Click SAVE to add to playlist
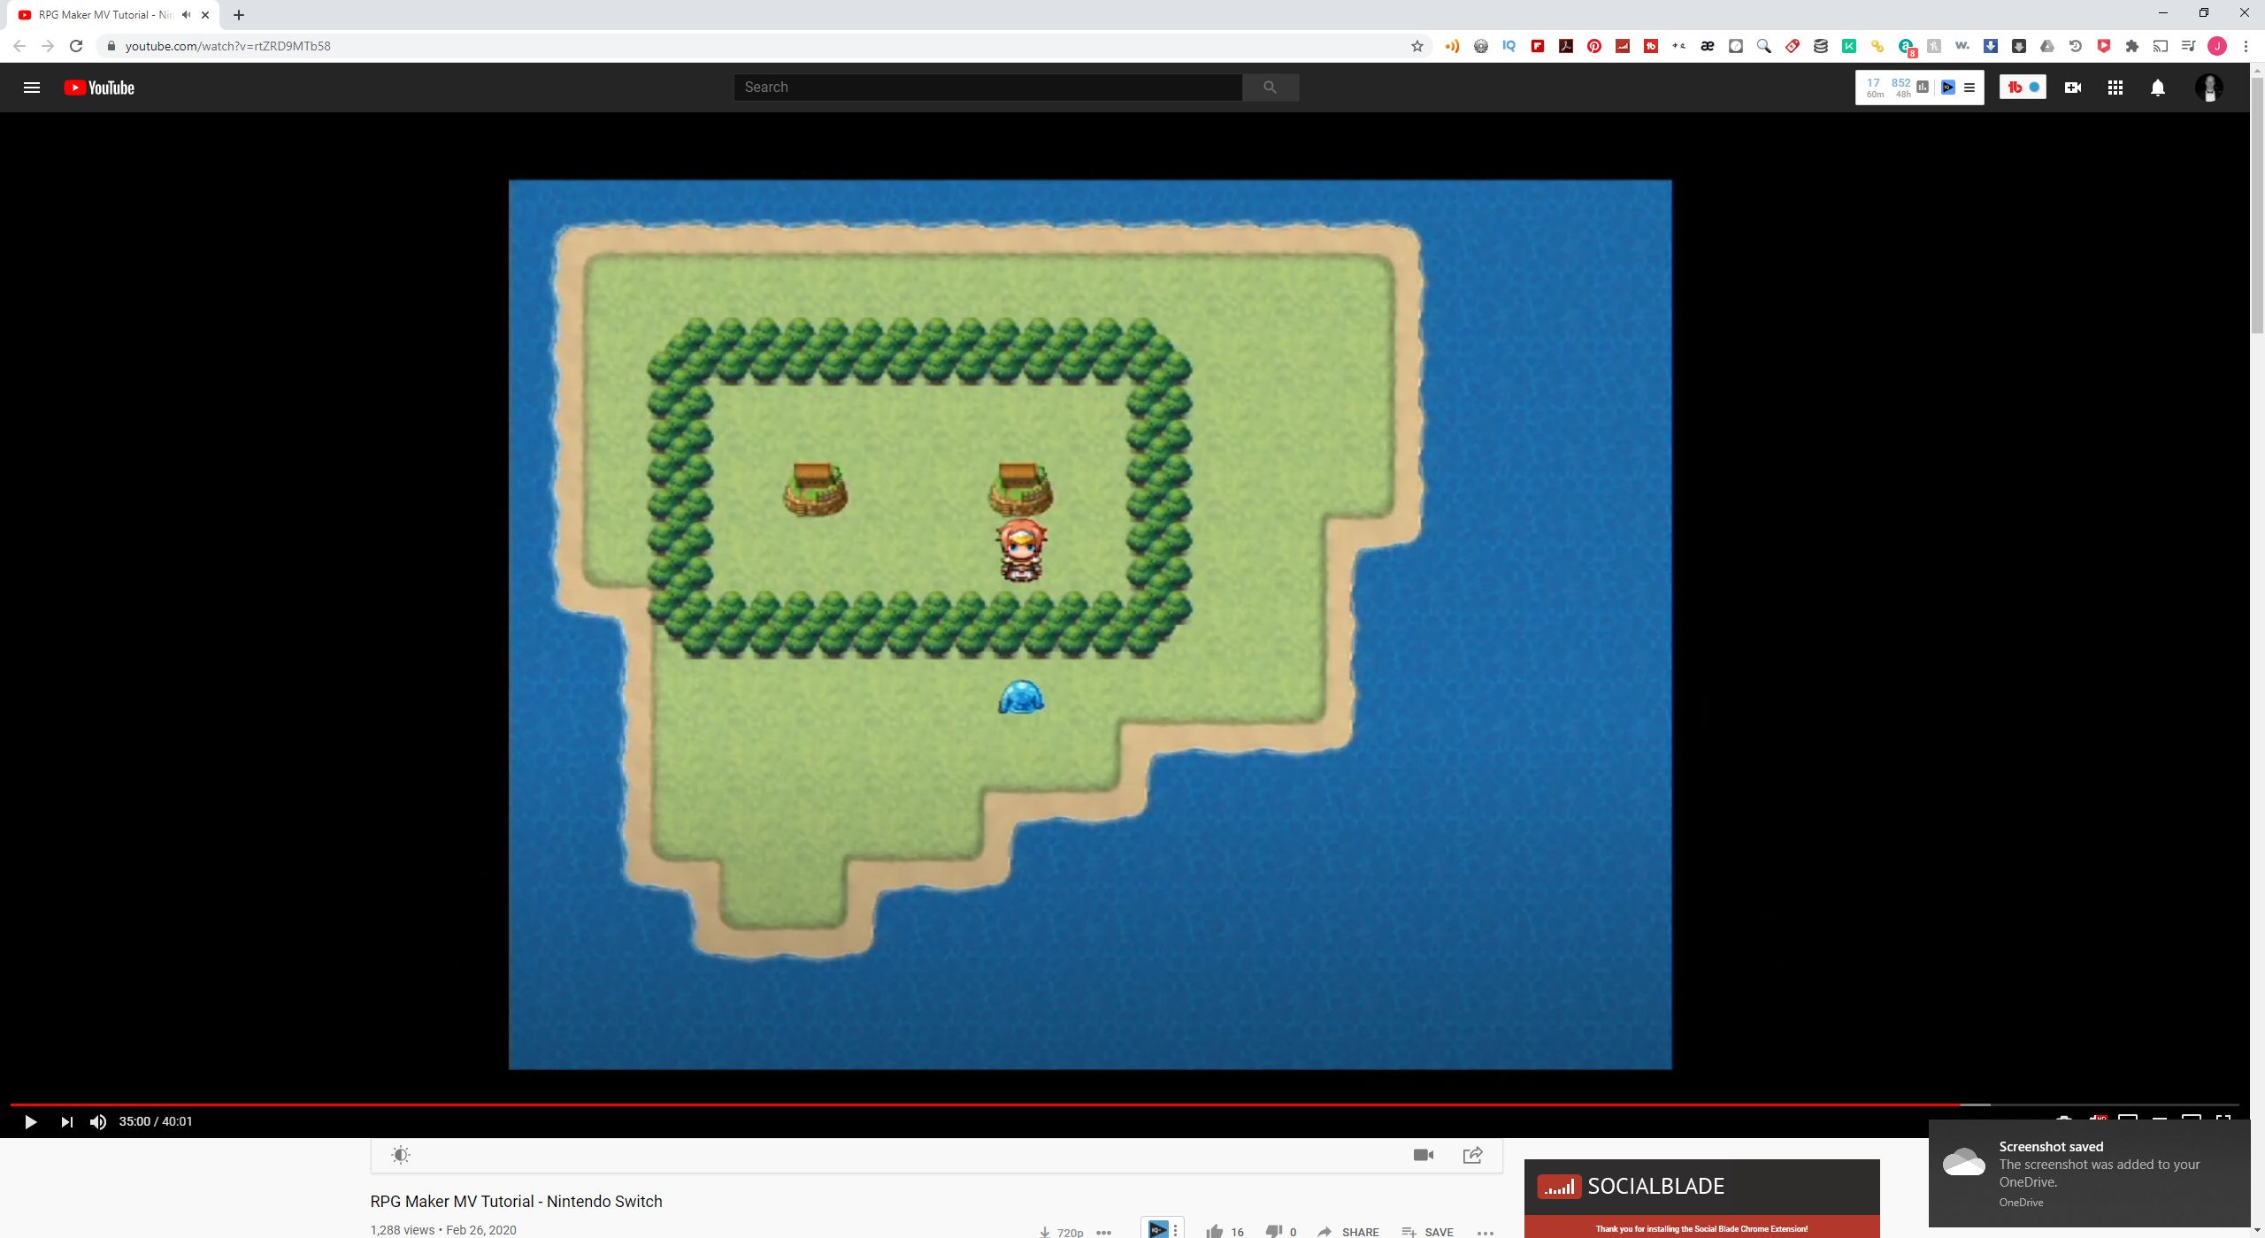 (x=1427, y=1232)
